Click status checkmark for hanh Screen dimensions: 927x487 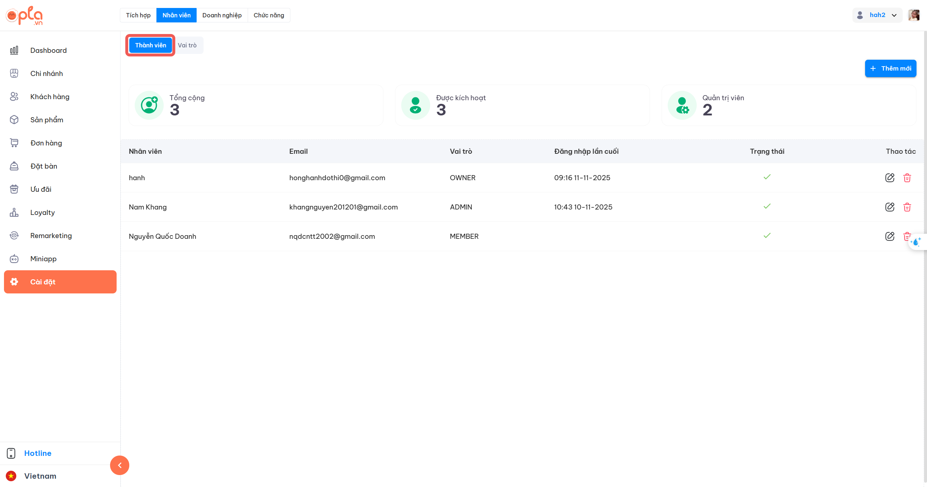click(767, 177)
